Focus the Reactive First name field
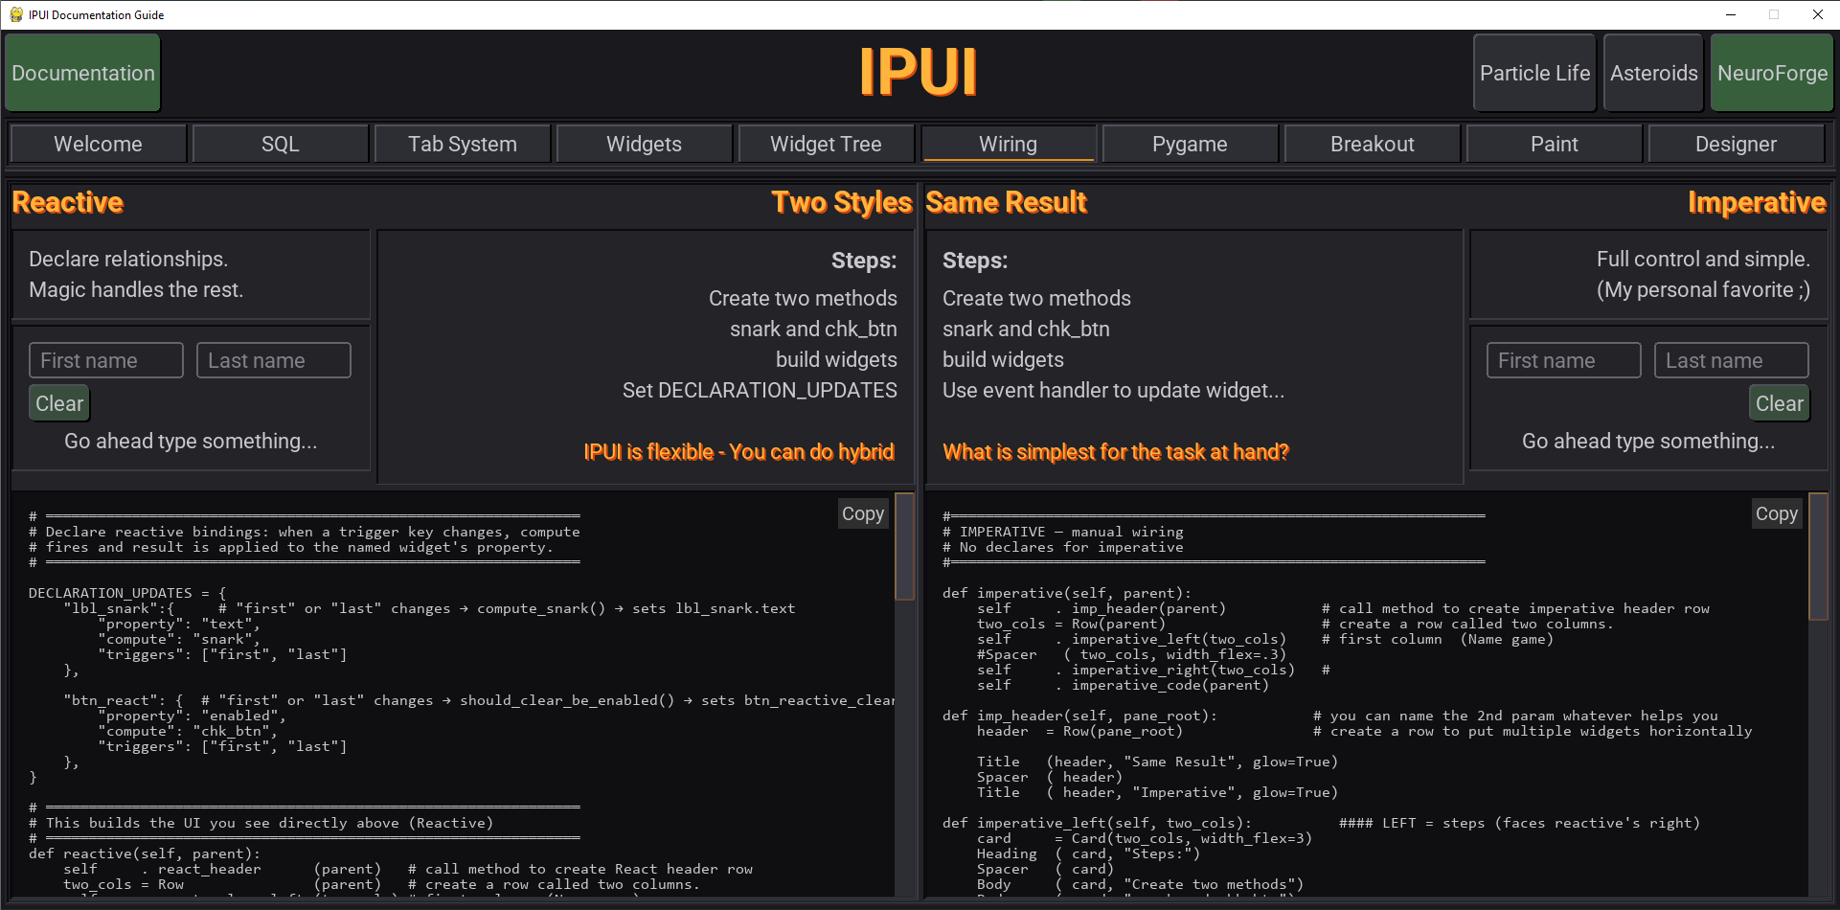 pyautogui.click(x=106, y=360)
